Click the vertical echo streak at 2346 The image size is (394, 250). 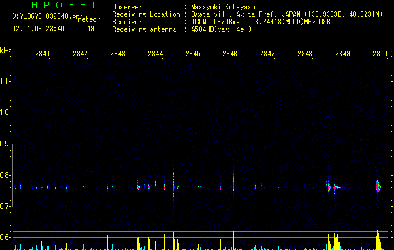233,182
